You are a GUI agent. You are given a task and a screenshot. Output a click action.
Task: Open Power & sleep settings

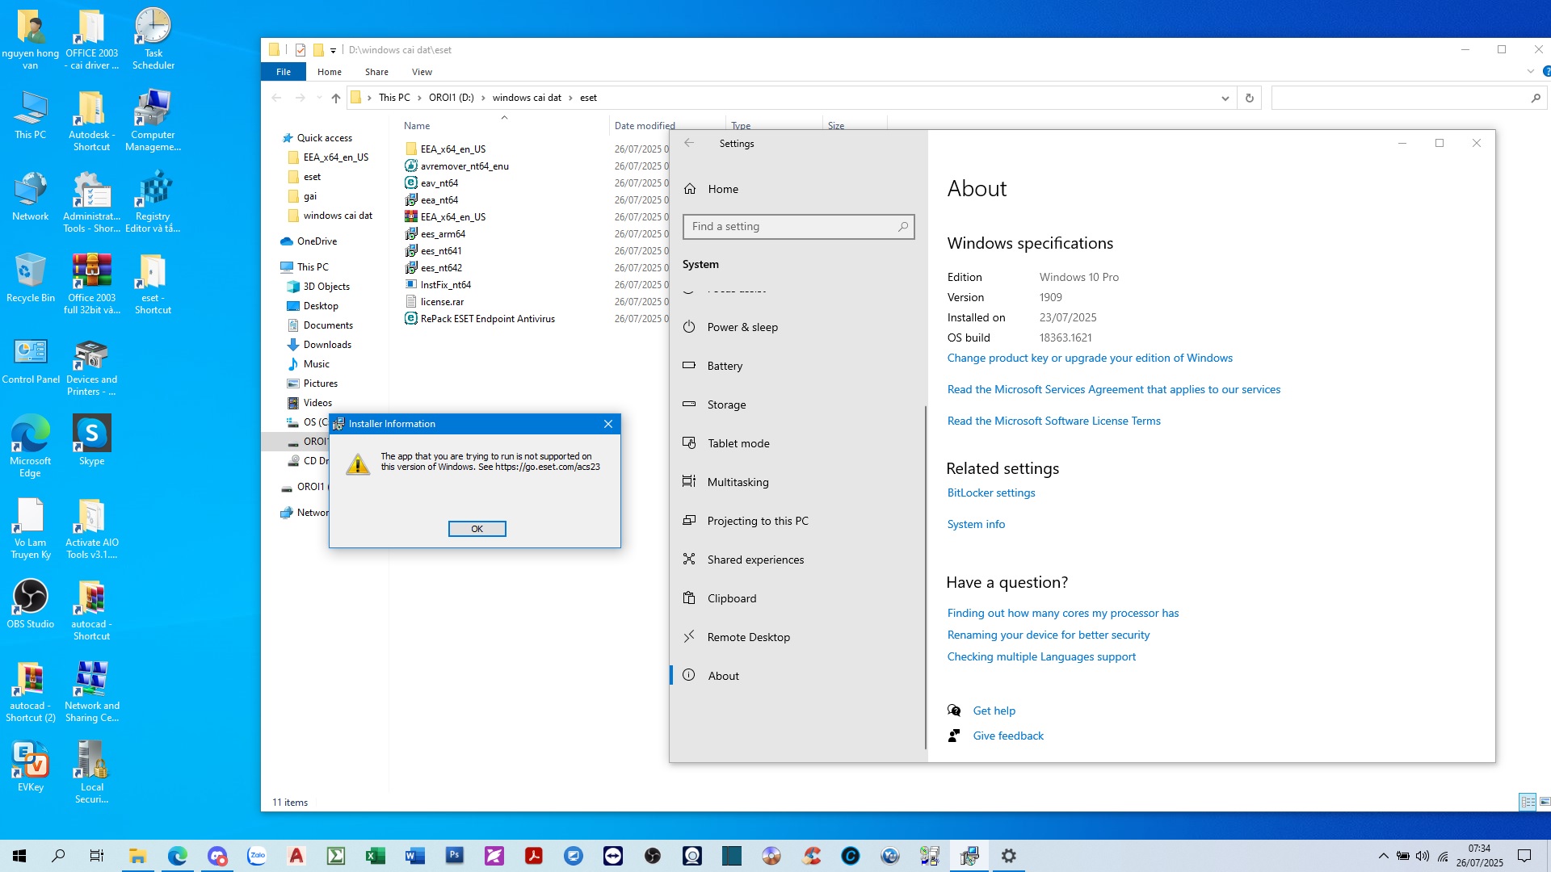click(742, 327)
